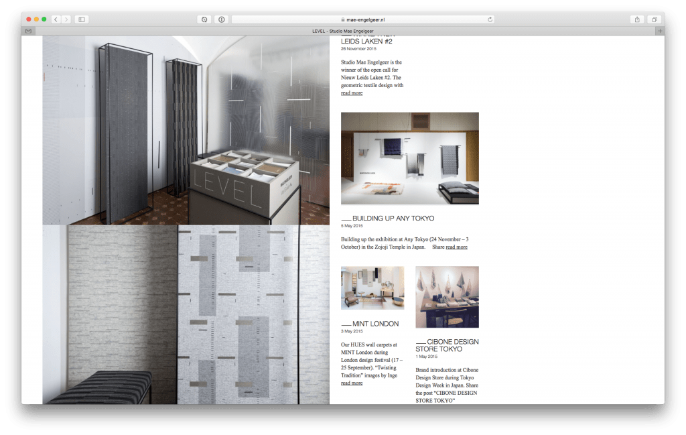This screenshot has width=686, height=435.
Task: Open read more under Leids Laken #2
Action: click(x=352, y=93)
